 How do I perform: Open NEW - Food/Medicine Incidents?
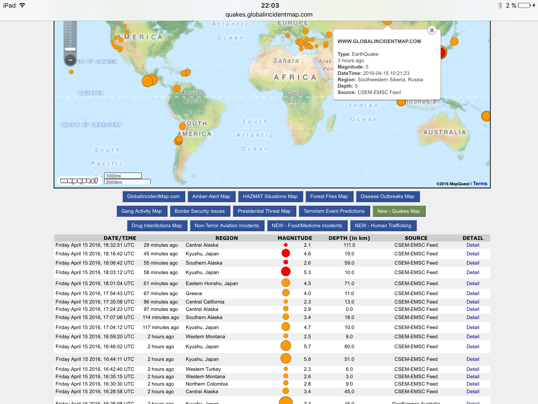[307, 225]
